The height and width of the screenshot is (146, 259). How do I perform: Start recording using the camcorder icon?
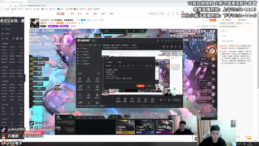click(x=161, y=100)
